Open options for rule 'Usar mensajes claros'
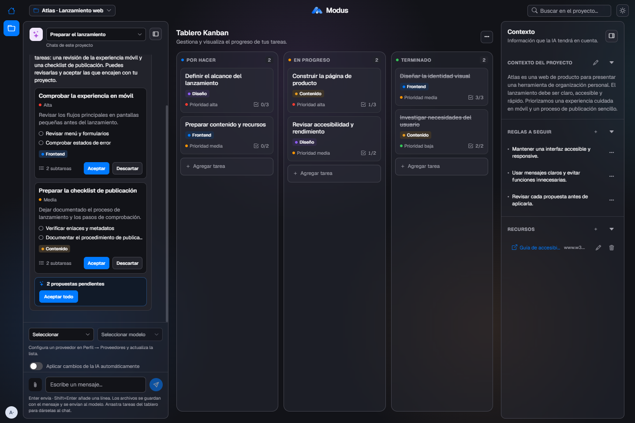 click(612, 176)
